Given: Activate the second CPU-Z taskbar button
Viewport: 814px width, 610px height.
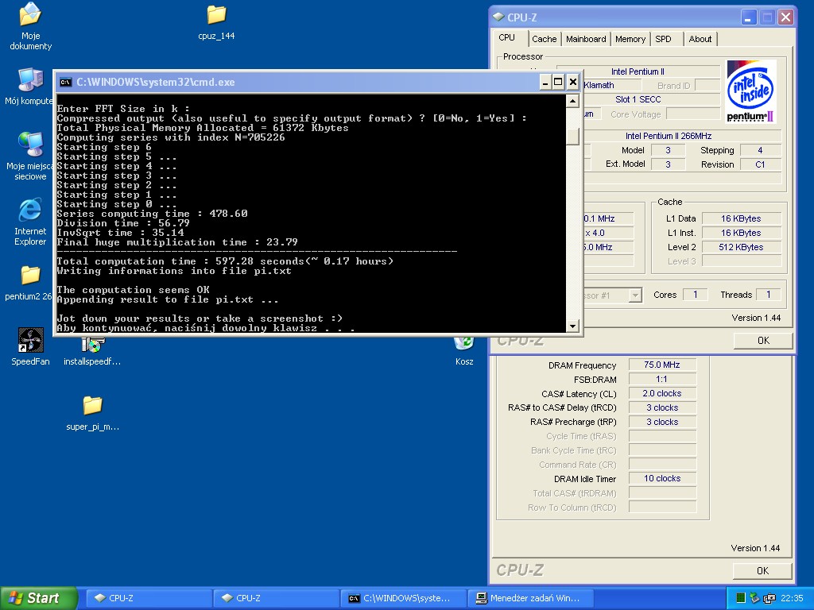Looking at the screenshot, I should point(276,598).
